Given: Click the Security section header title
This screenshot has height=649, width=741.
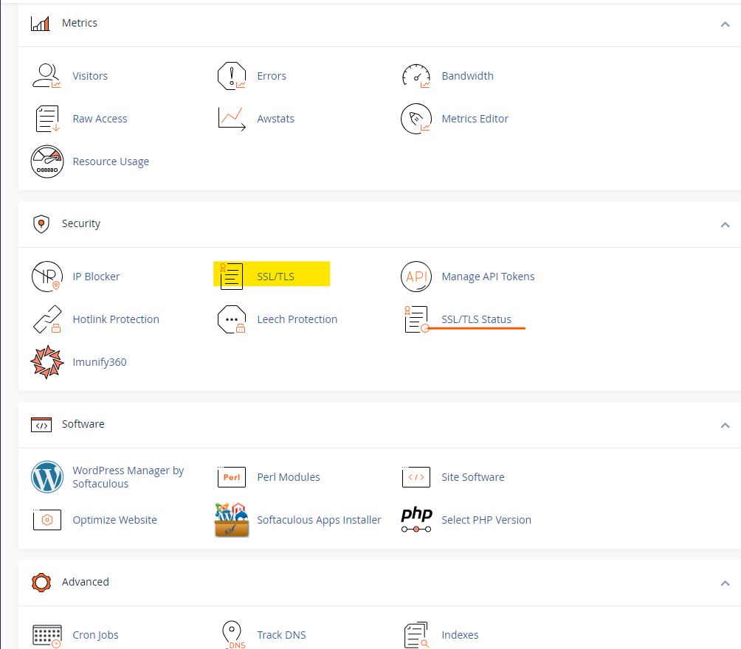Looking at the screenshot, I should click(80, 224).
